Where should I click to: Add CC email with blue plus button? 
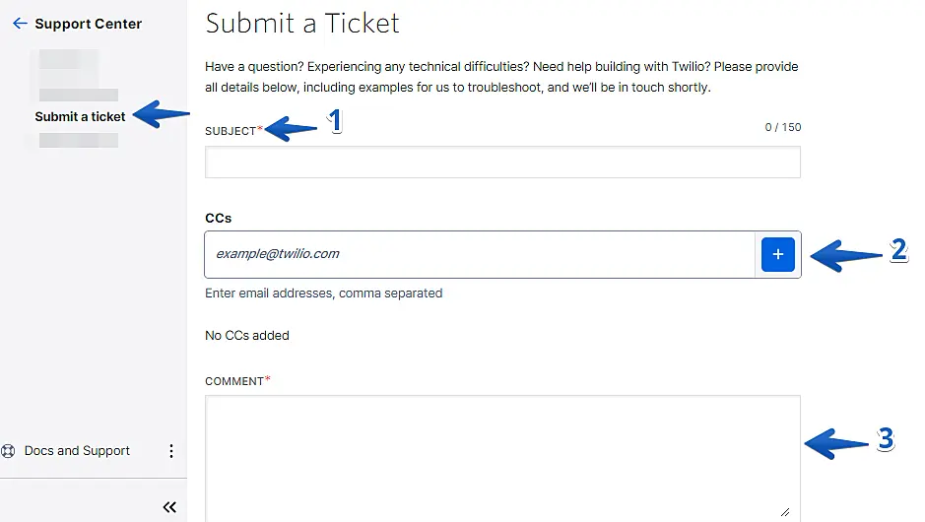click(777, 255)
